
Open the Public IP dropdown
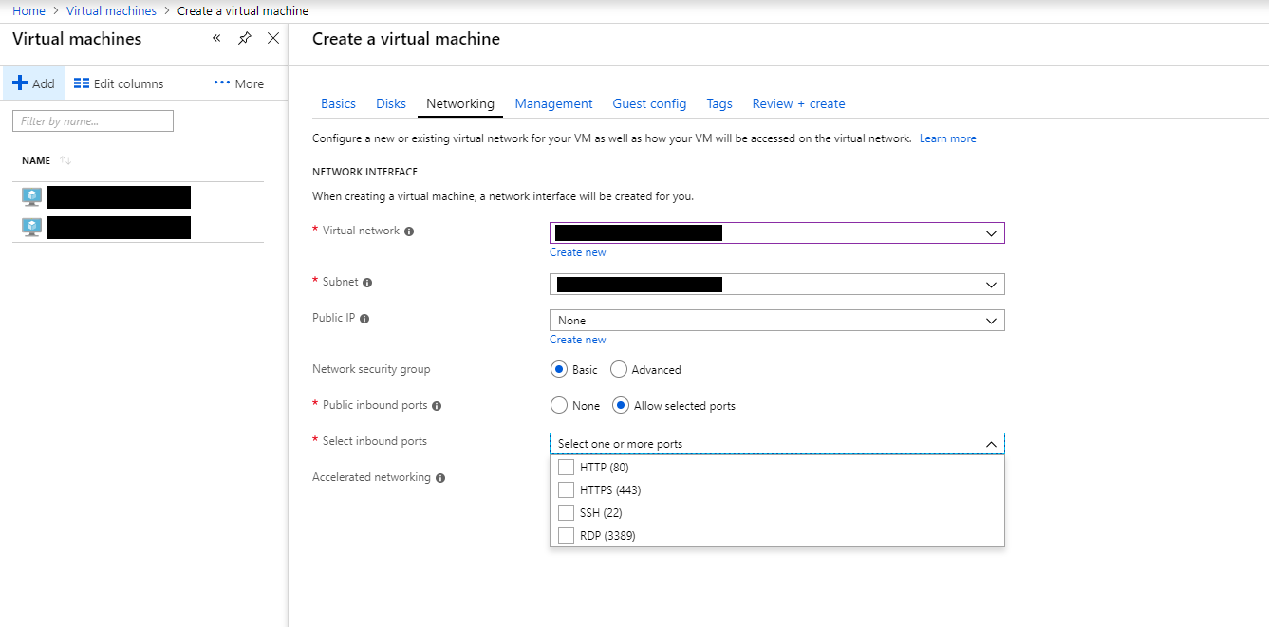(991, 321)
